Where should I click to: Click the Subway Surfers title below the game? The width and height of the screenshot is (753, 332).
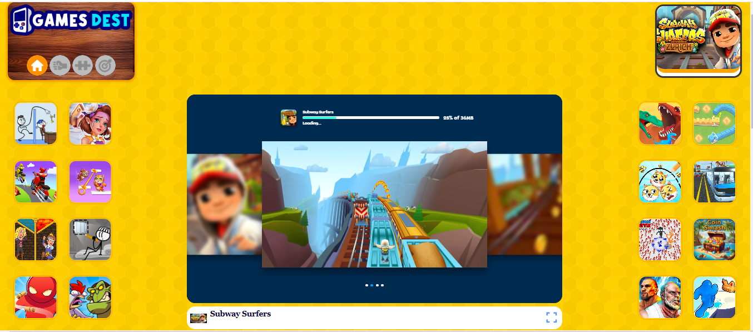click(240, 314)
